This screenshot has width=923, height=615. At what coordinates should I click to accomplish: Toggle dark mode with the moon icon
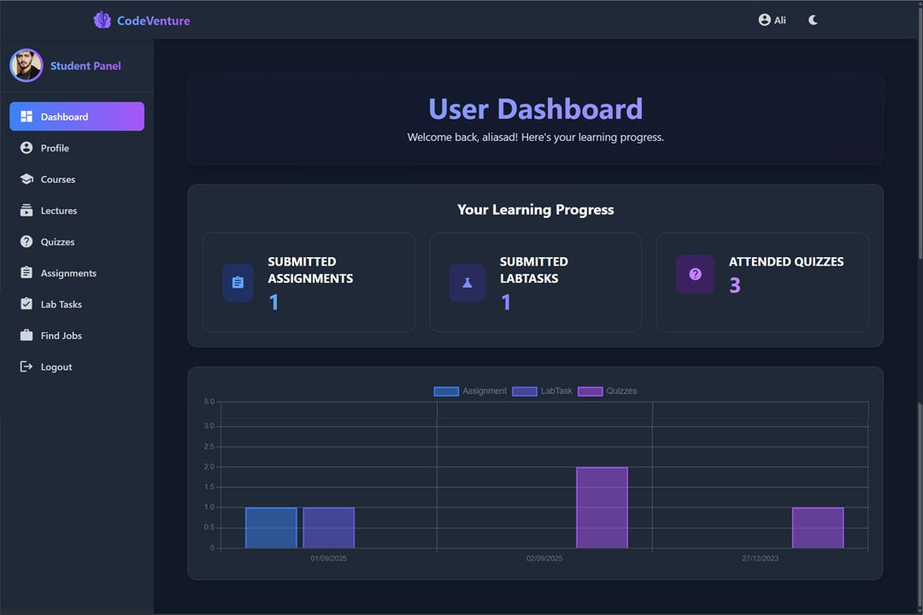[x=812, y=20]
